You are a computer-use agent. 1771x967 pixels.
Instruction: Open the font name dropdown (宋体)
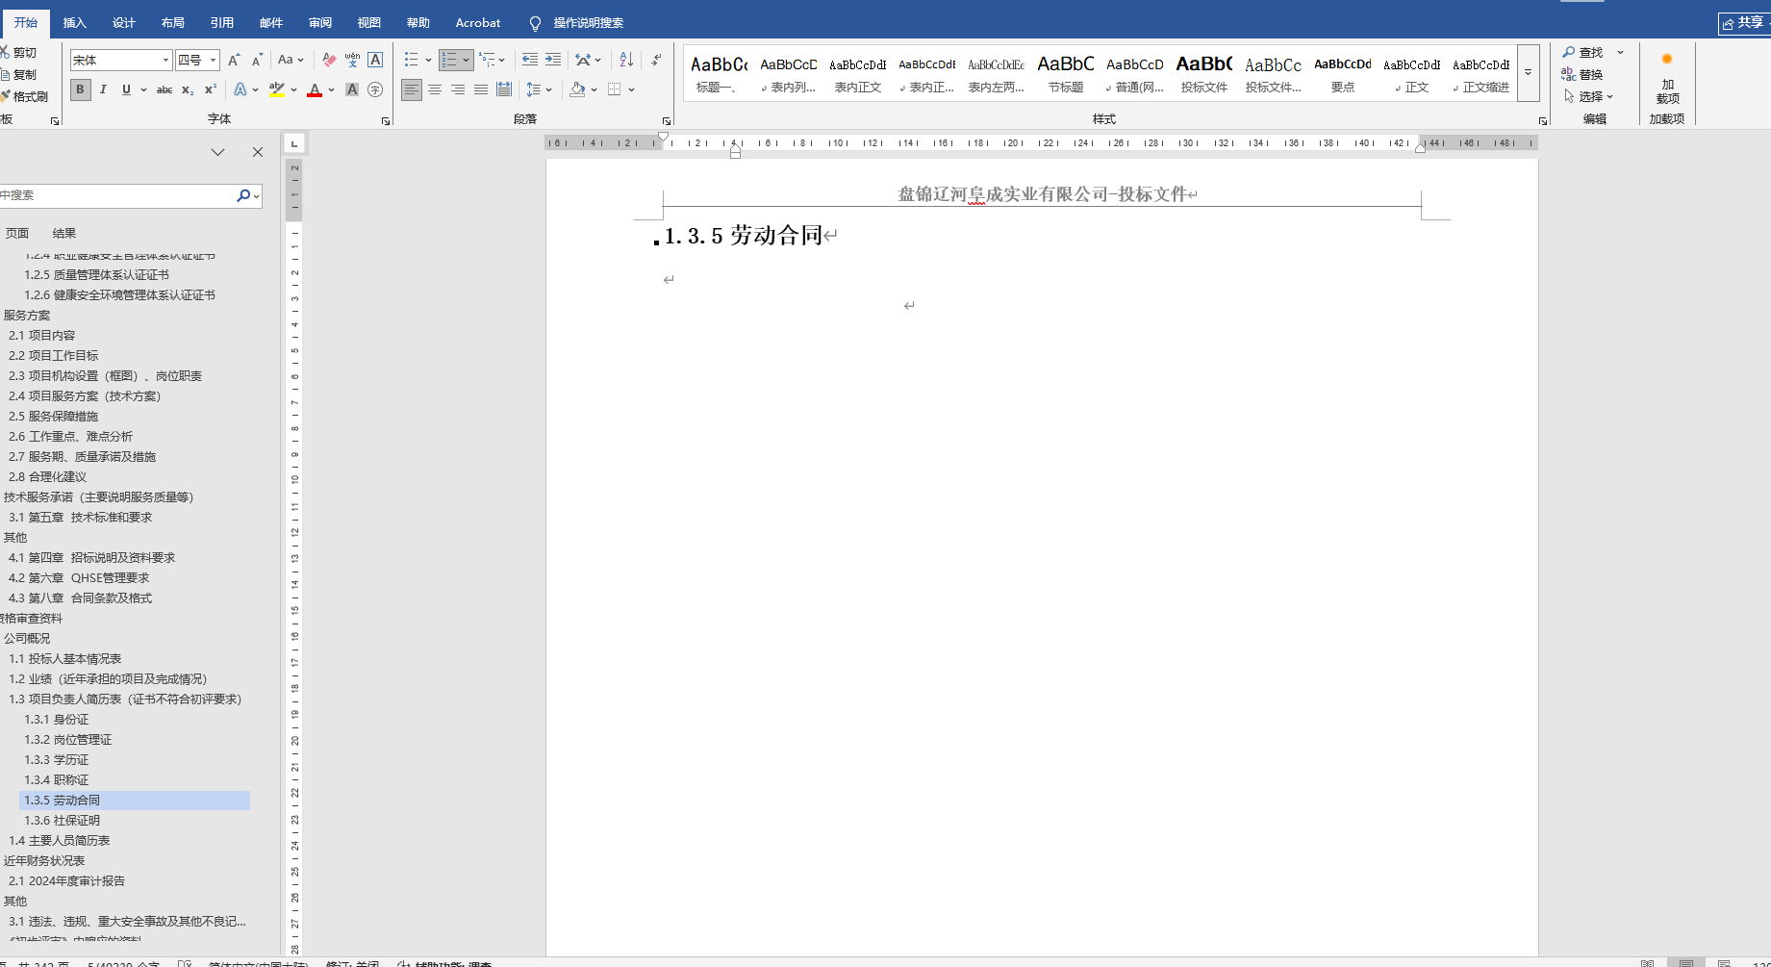click(x=165, y=60)
